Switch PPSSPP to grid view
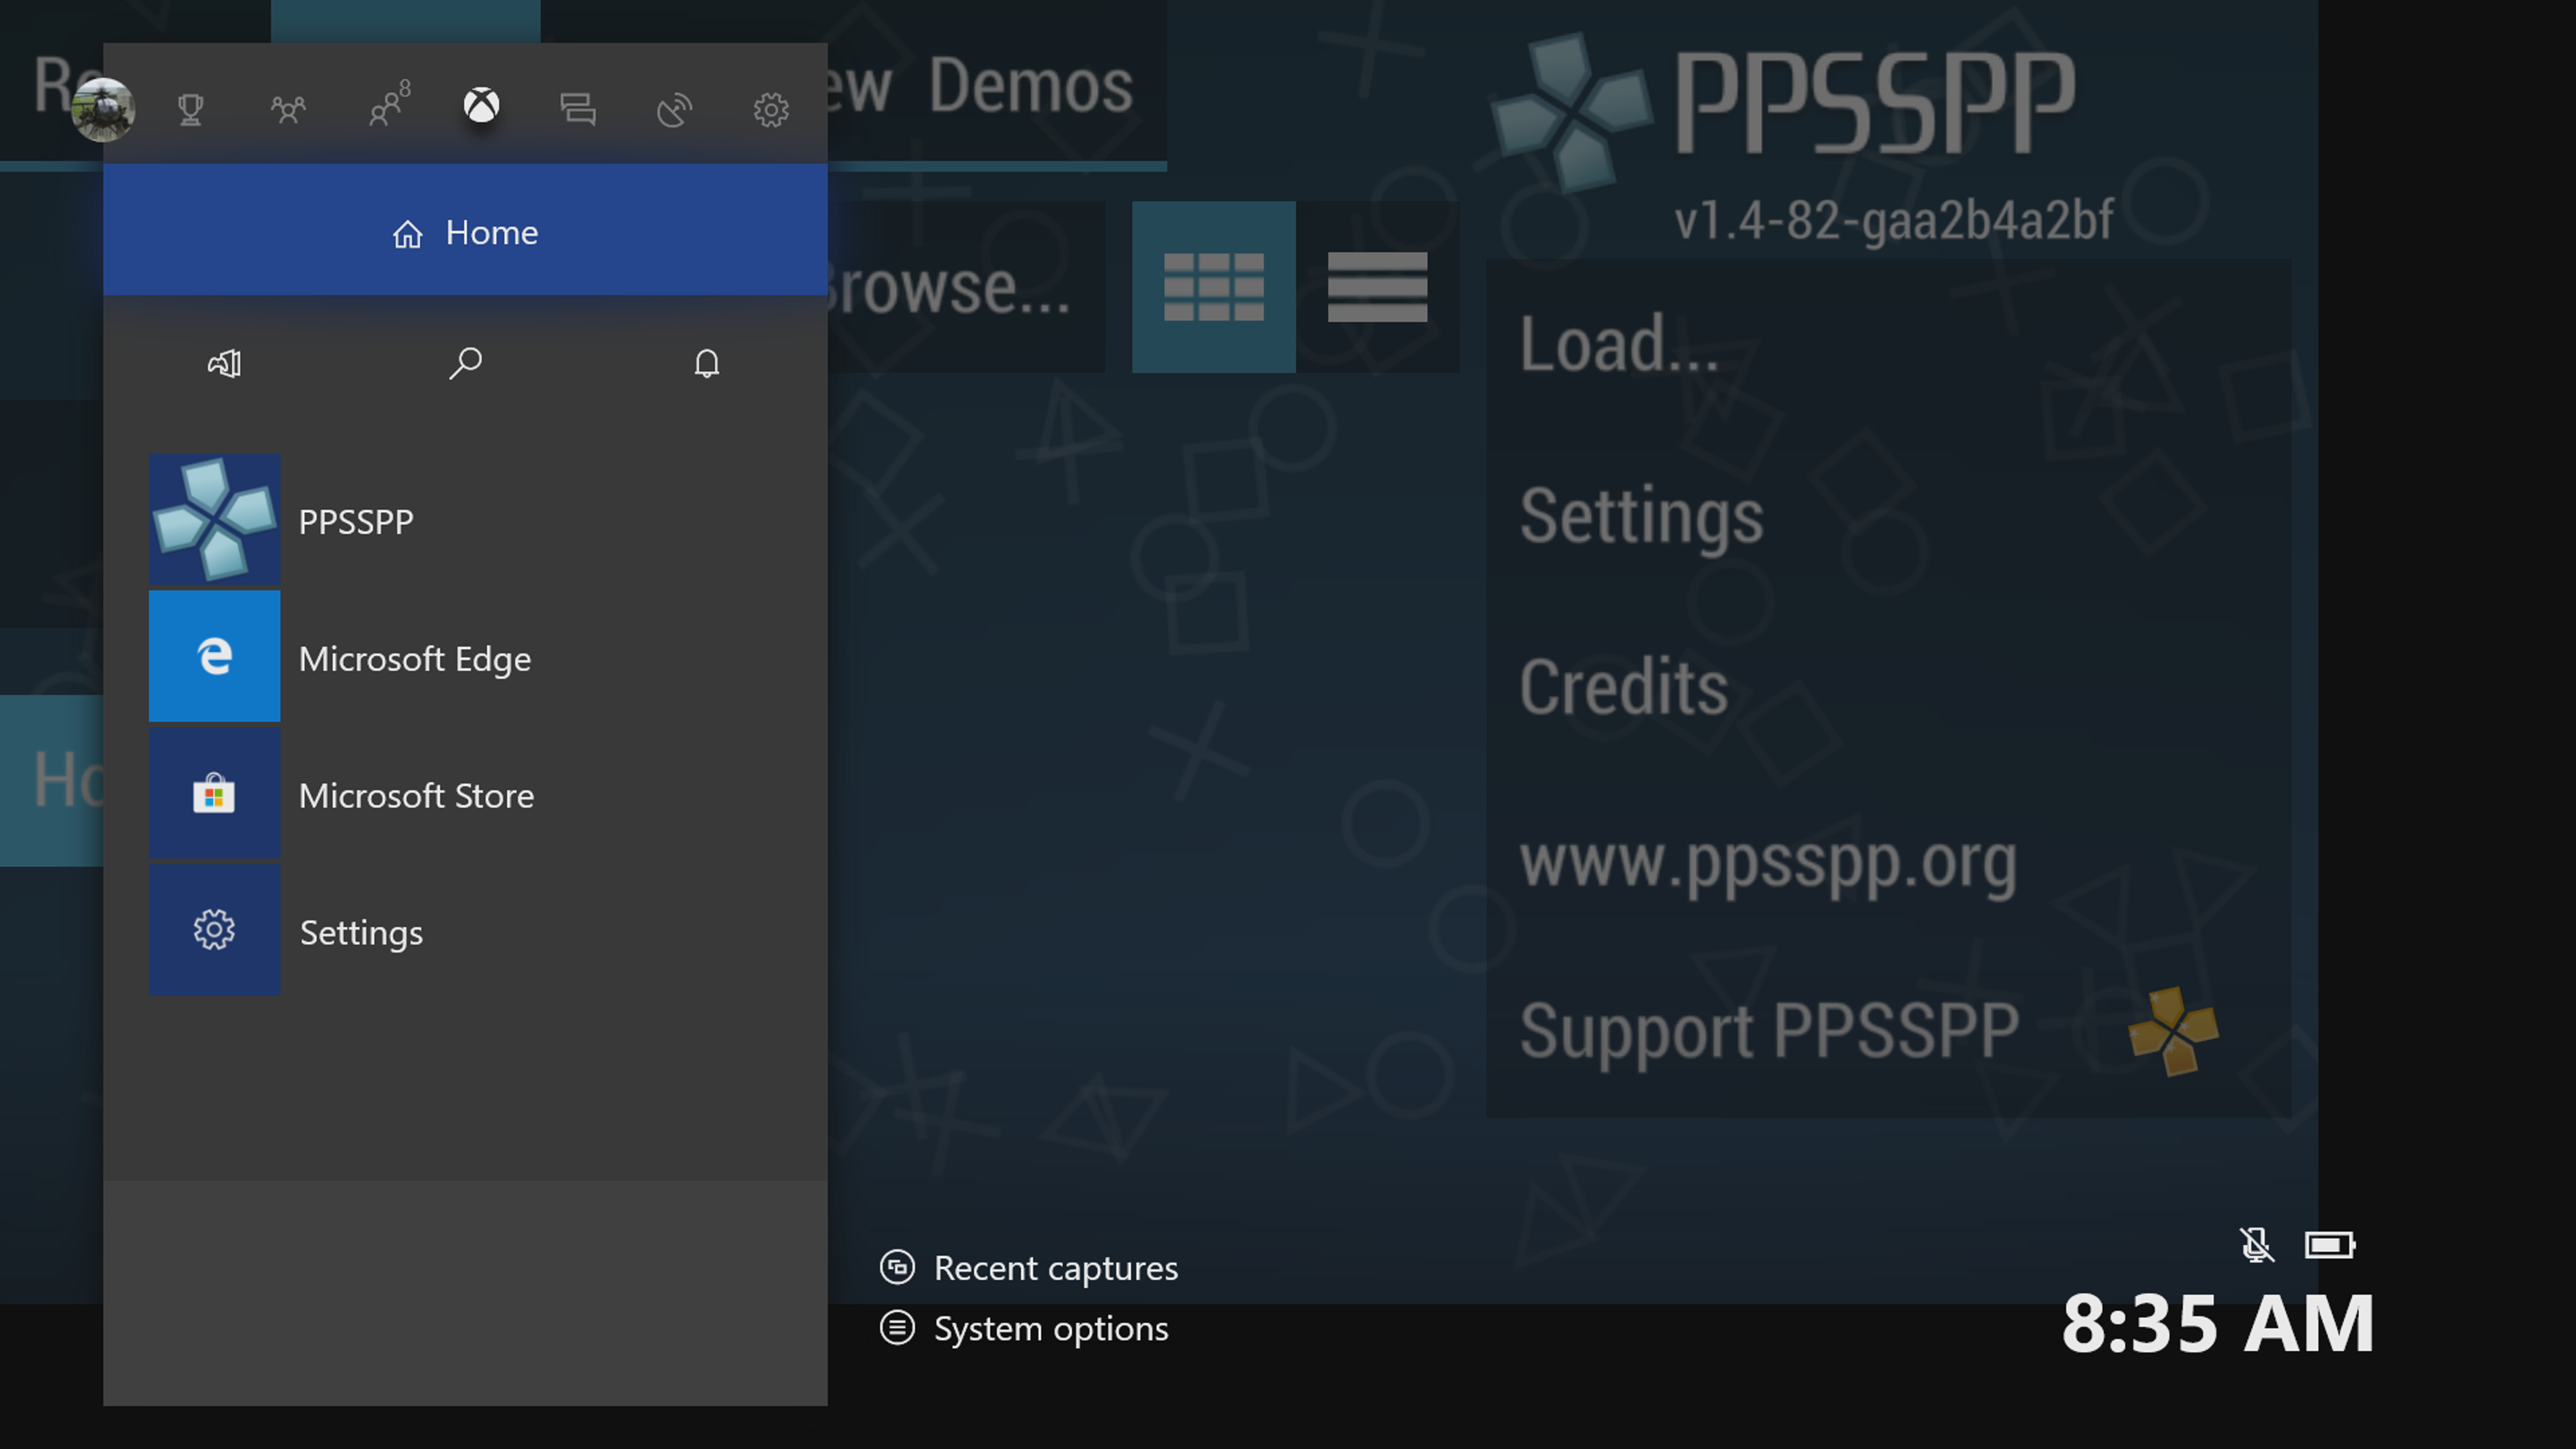The image size is (2576, 1449). (1213, 287)
